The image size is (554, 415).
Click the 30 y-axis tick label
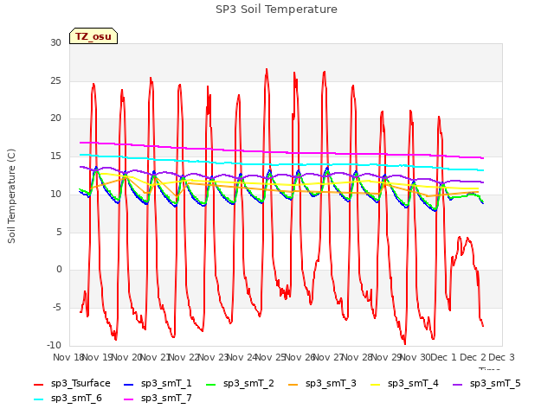click(55, 42)
